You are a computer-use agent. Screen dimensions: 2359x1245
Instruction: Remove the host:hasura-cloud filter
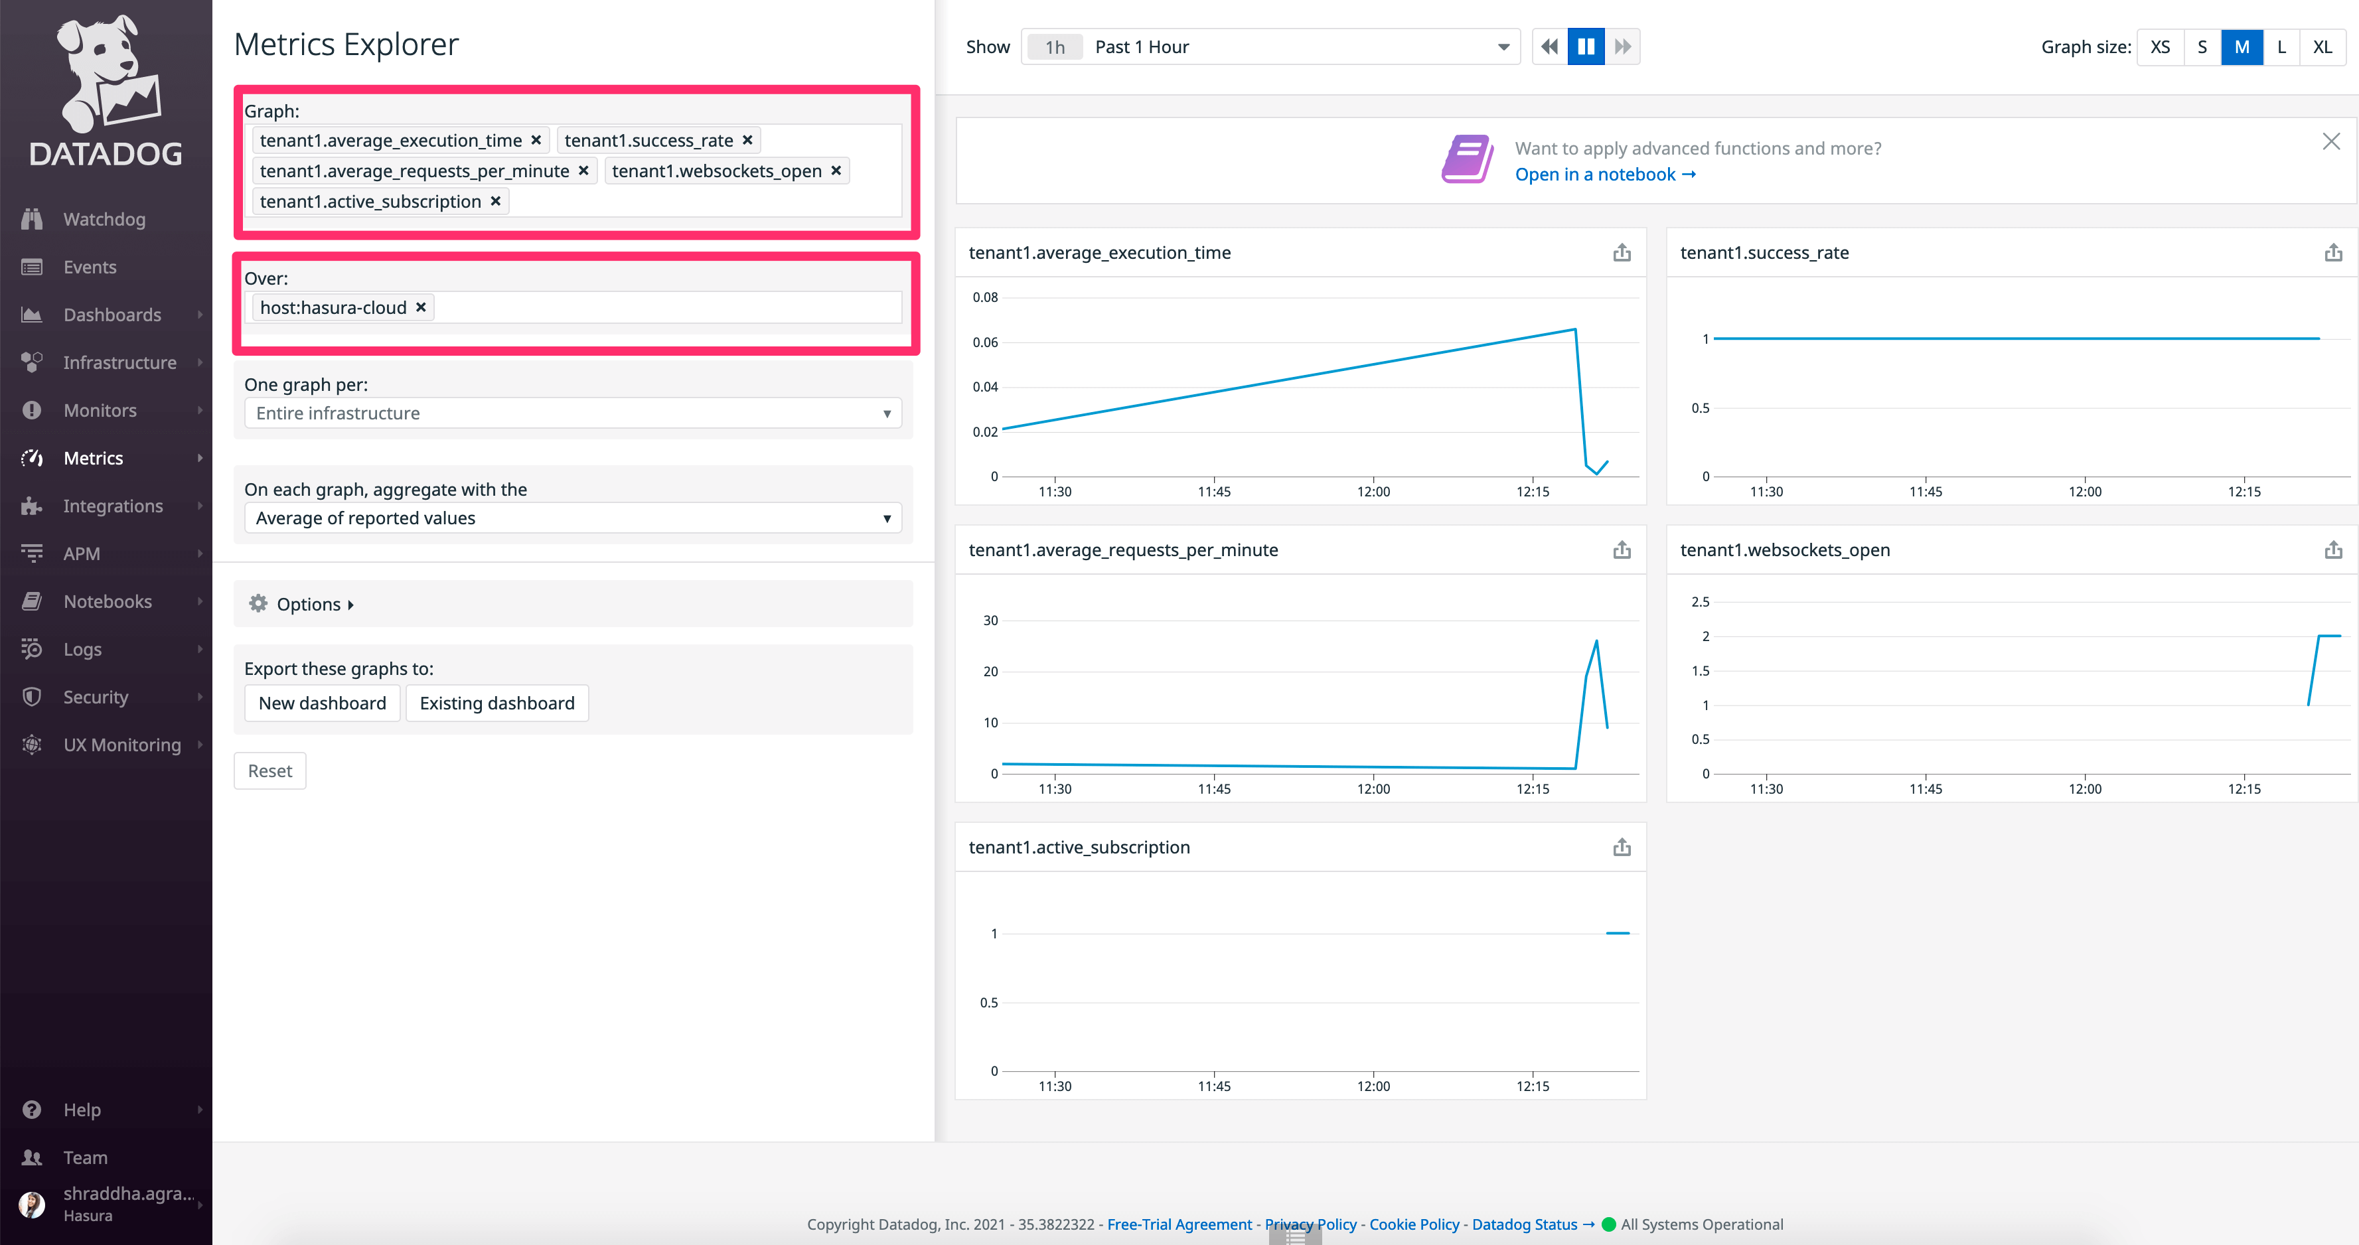pyautogui.click(x=420, y=307)
